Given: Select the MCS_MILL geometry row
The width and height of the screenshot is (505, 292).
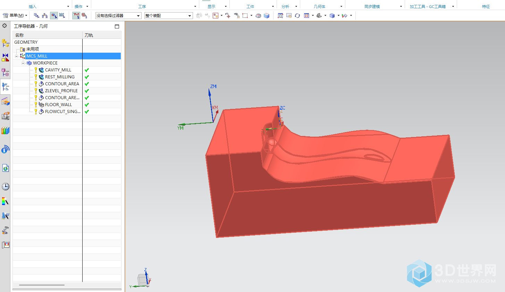Looking at the screenshot, I should tap(67, 56).
